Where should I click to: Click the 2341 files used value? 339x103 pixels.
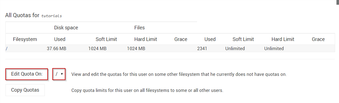click(202, 49)
